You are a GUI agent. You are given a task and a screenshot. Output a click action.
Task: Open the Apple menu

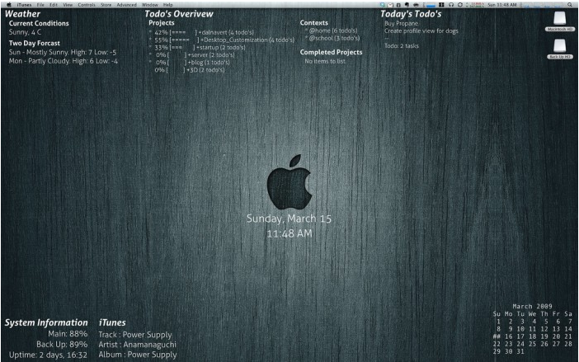9,5
